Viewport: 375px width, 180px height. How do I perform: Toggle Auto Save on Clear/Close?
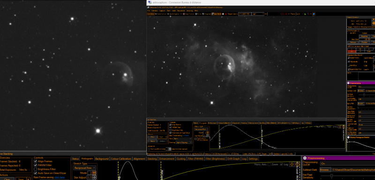point(36,173)
